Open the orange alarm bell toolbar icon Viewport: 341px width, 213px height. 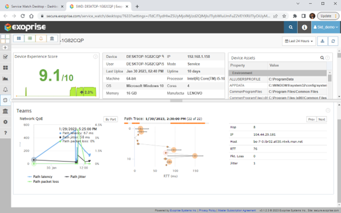pyautogui.click(x=41, y=38)
